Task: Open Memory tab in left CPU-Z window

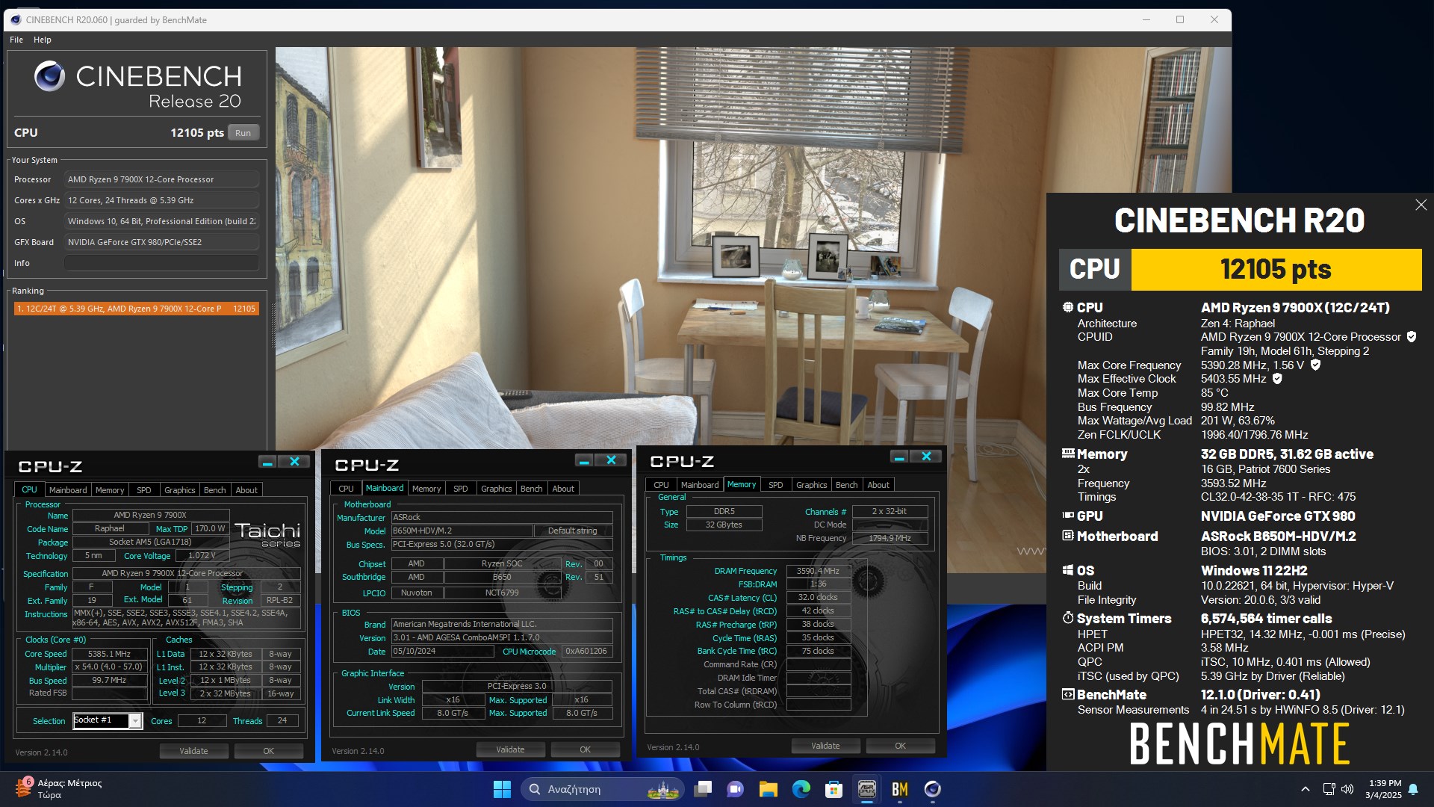Action: 110,490
